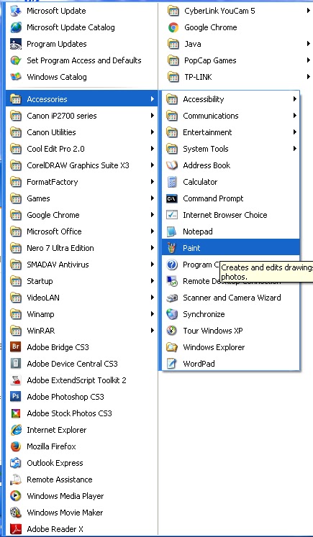Click the Internet Explorer icon
The width and height of the screenshot is (313, 537).
point(16,430)
